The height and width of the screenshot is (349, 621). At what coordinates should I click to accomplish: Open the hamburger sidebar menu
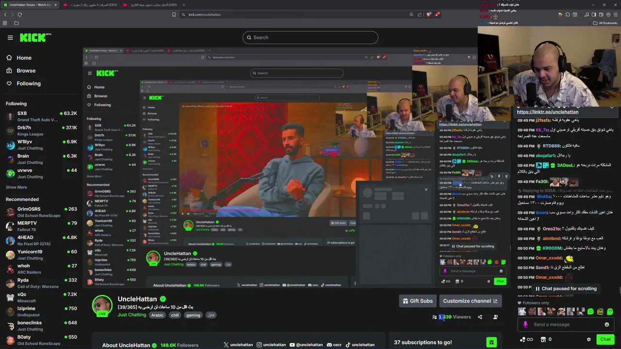pyautogui.click(x=10, y=37)
